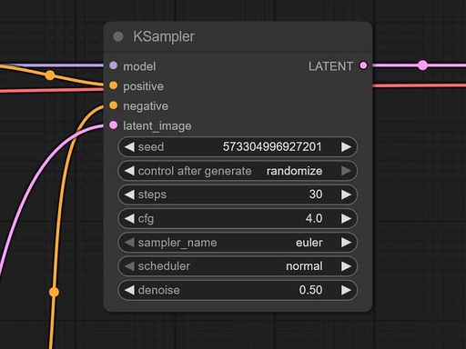Click the latent_image input socket
This screenshot has height=349, width=466.
pyautogui.click(x=114, y=125)
